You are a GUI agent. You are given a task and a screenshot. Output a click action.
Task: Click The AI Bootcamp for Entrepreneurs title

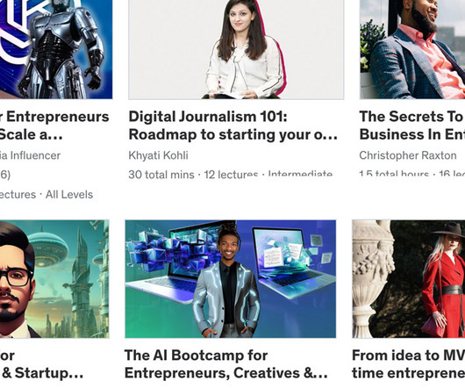tap(226, 364)
